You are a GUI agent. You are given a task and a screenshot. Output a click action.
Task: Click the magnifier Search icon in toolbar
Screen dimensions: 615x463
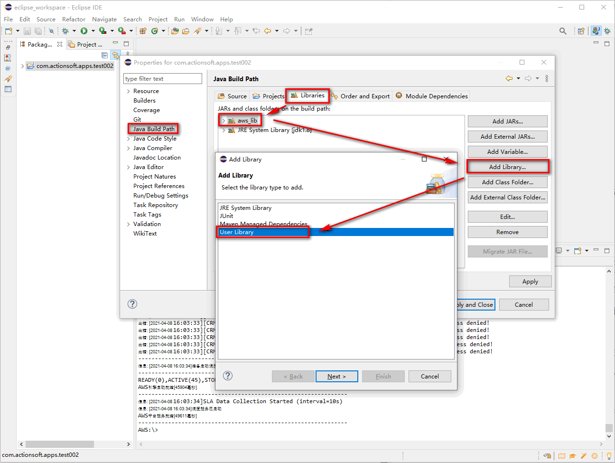563,31
